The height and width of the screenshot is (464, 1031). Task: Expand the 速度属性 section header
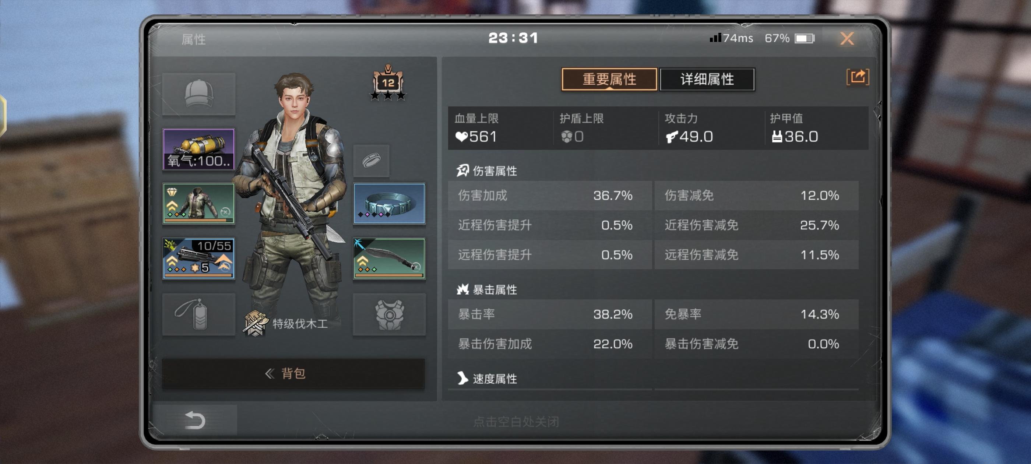[x=487, y=378]
